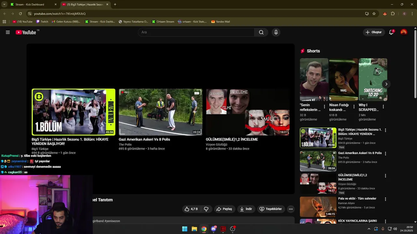Go back in browser history
Viewport: 417px width, 234px height.
pyautogui.click(x=5, y=14)
